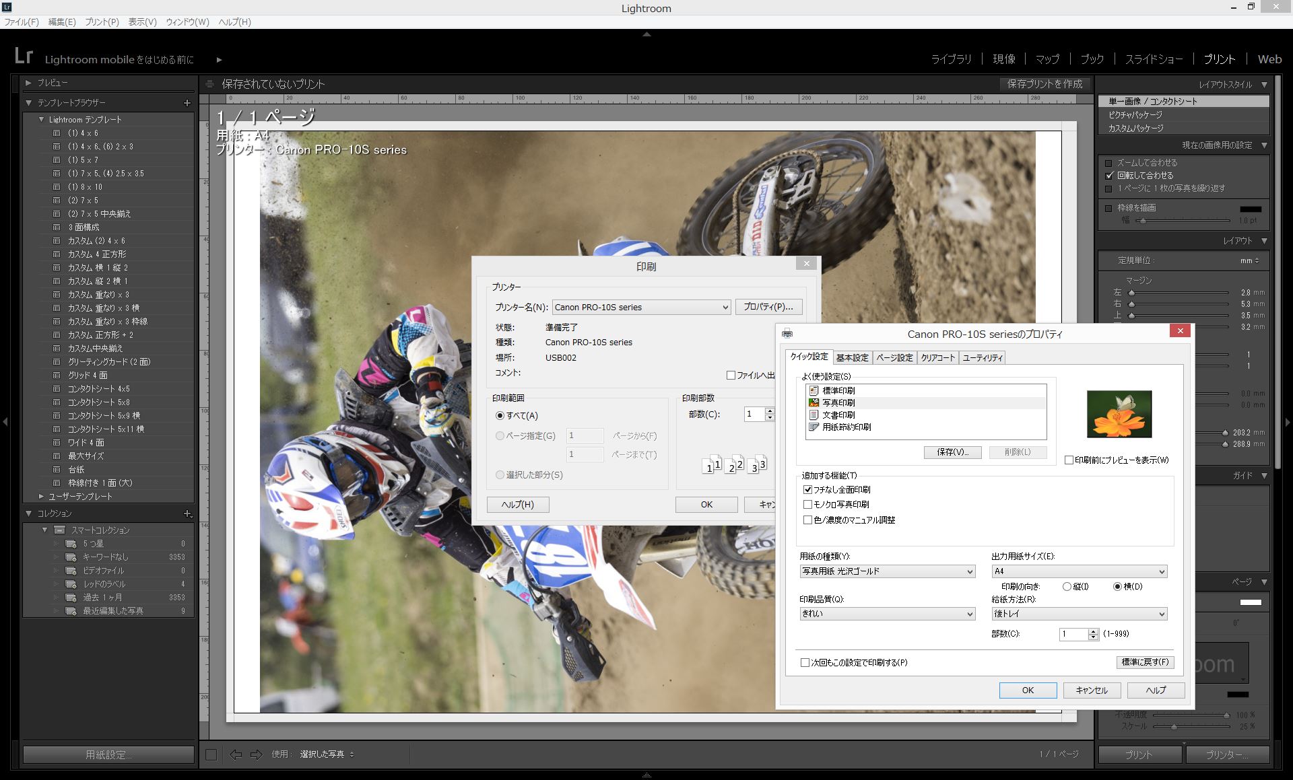1293x780 pixels.
Task: Click the 左 margin slider handle
Action: click(x=1132, y=293)
